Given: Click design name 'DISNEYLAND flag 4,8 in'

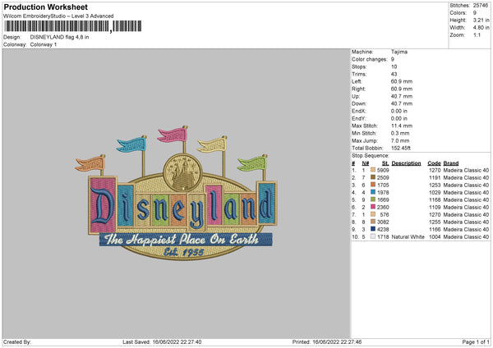Looking at the screenshot, I should (59, 37).
